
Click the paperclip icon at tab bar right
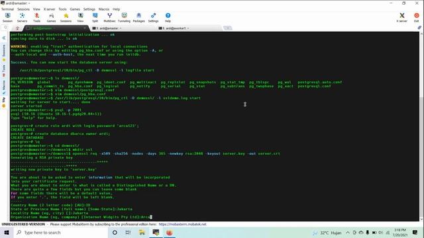pos(419,28)
